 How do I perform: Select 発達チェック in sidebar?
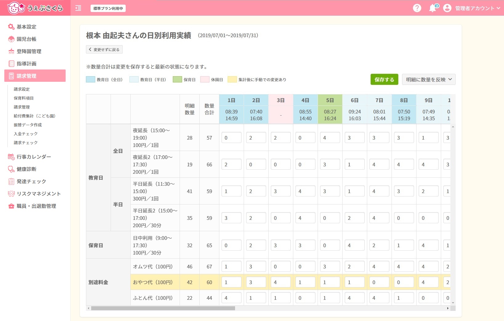point(31,181)
